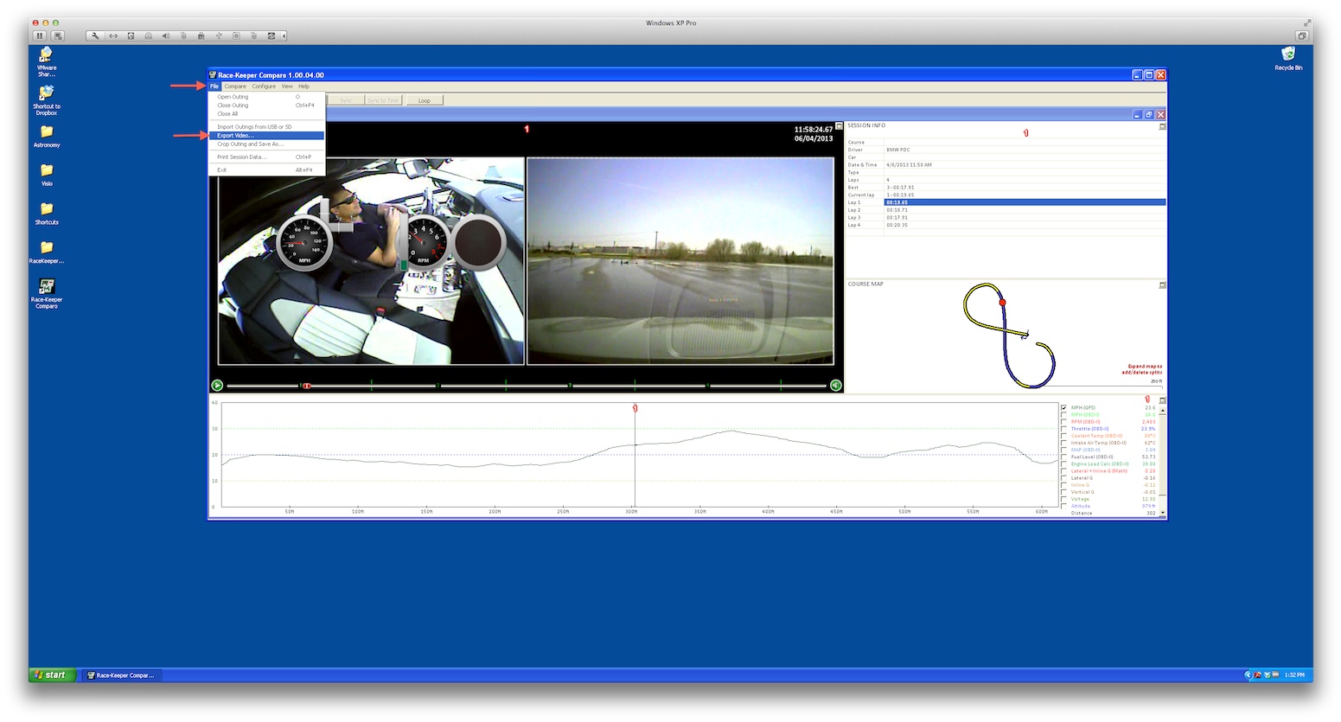Screen dimensions: 1341x722
Task: Choose Open Outing in File menu
Action: tap(267, 97)
